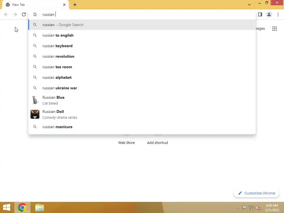This screenshot has height=213, width=284.
Task: Open Action Center flag icon in tray
Action: (244, 207)
